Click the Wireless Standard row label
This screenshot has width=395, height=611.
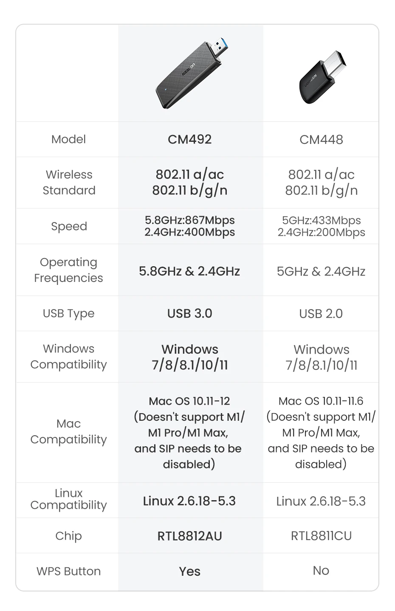coord(69,182)
